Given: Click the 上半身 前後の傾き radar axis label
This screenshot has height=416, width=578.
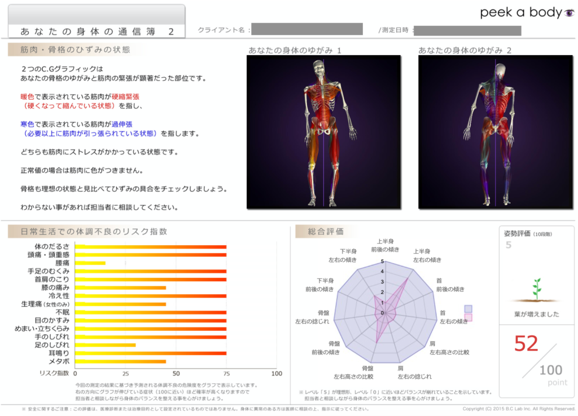Looking at the screenshot, I should pos(385,245).
